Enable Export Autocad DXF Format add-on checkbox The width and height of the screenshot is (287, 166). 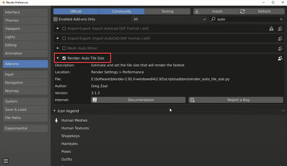point(64,29)
